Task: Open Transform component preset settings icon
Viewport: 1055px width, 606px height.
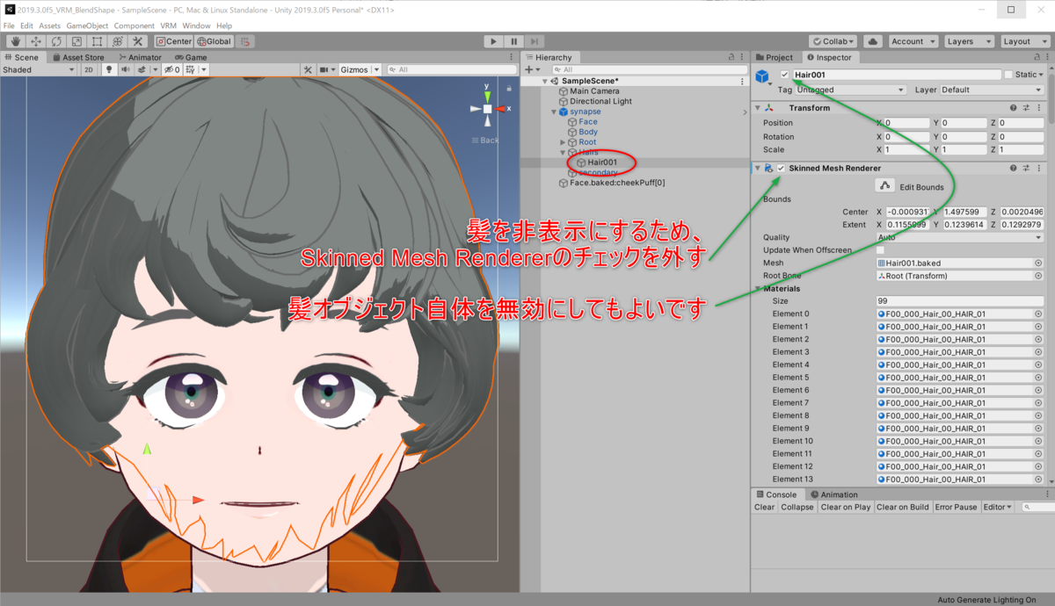Action: [x=1026, y=108]
